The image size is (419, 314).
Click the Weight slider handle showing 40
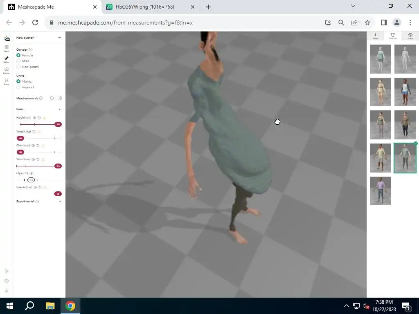(20, 138)
